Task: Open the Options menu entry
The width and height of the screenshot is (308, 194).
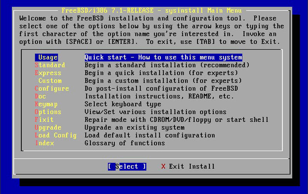Action: 48,112
